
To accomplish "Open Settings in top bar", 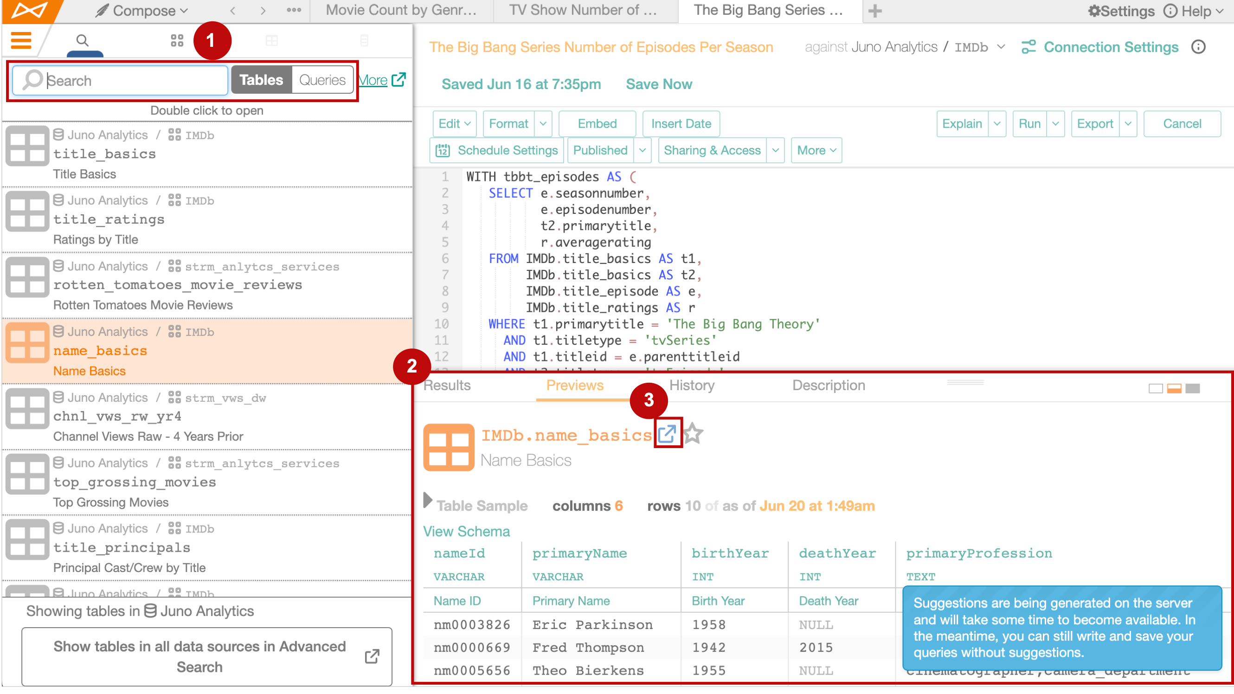I will point(1120,11).
